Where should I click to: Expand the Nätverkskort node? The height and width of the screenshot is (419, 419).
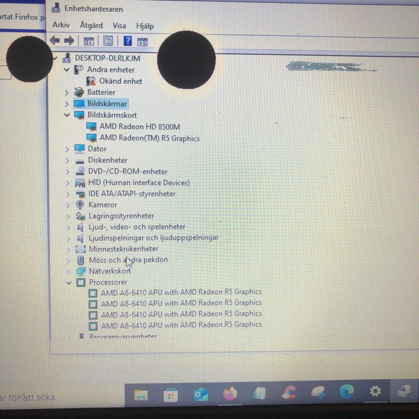(69, 271)
